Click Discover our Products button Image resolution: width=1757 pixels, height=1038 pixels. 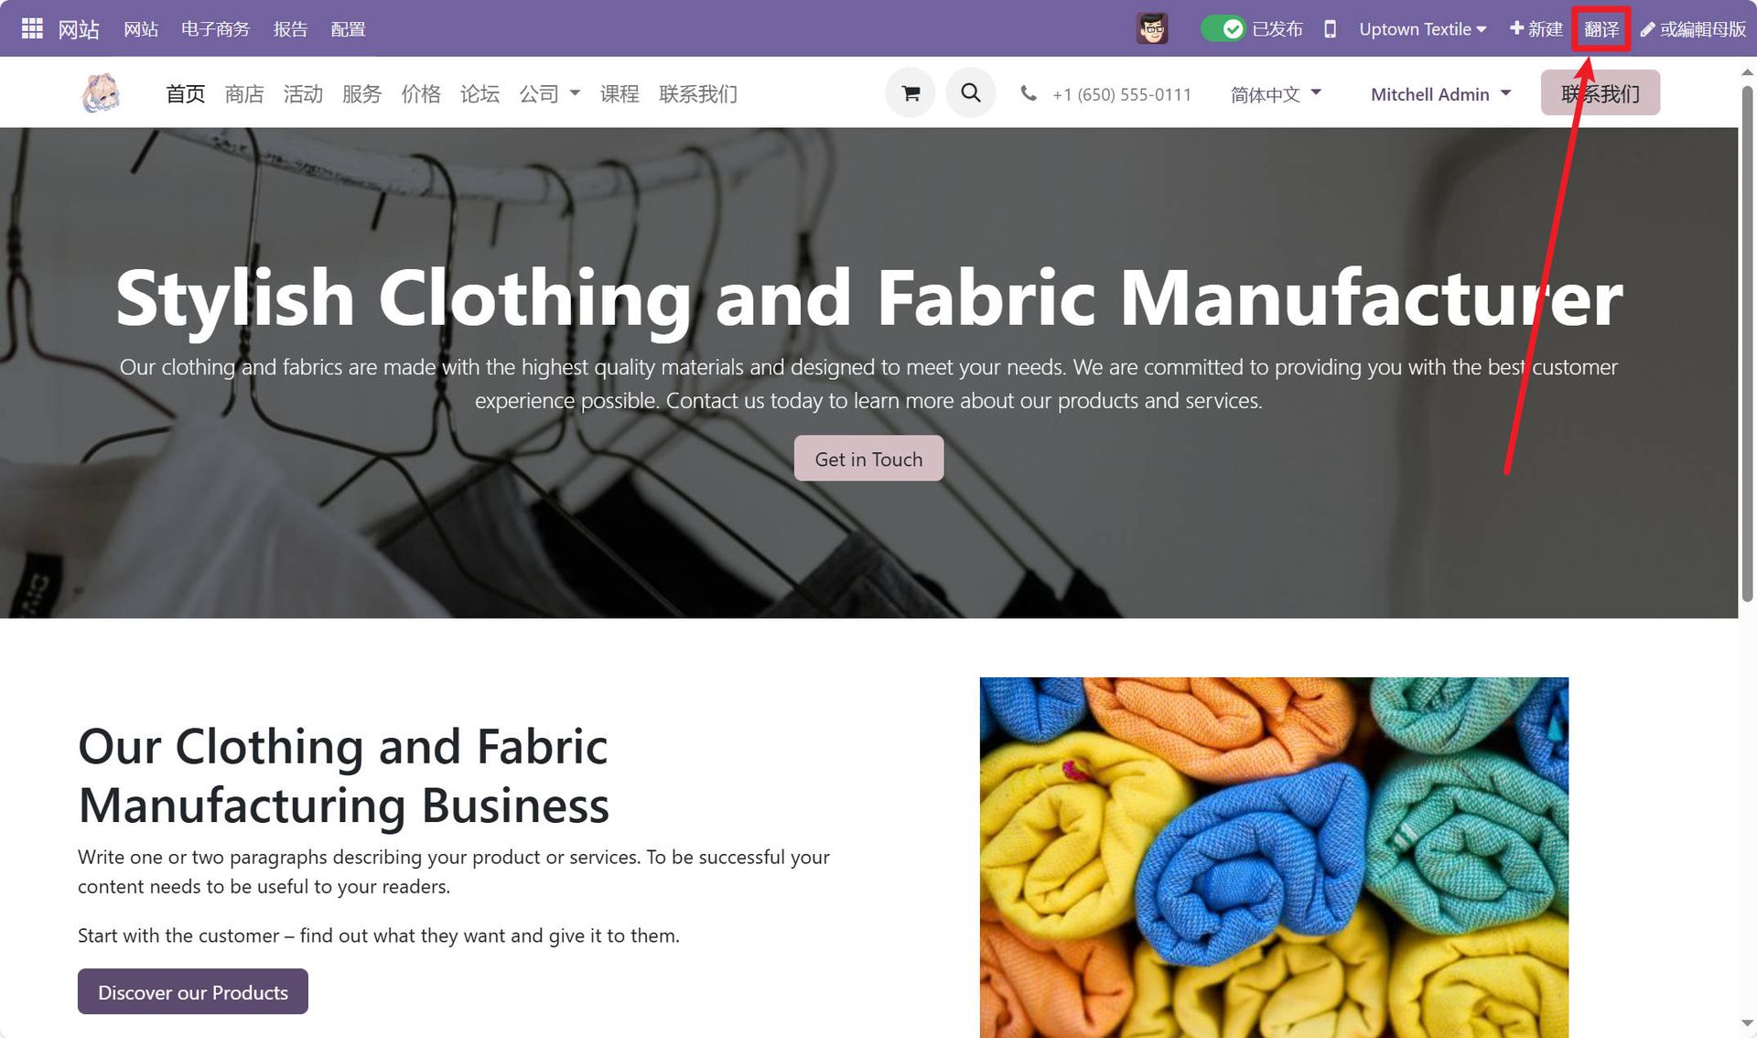point(193,991)
